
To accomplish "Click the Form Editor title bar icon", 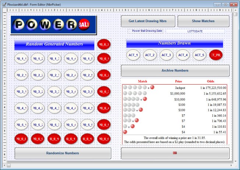I will [4, 4].
